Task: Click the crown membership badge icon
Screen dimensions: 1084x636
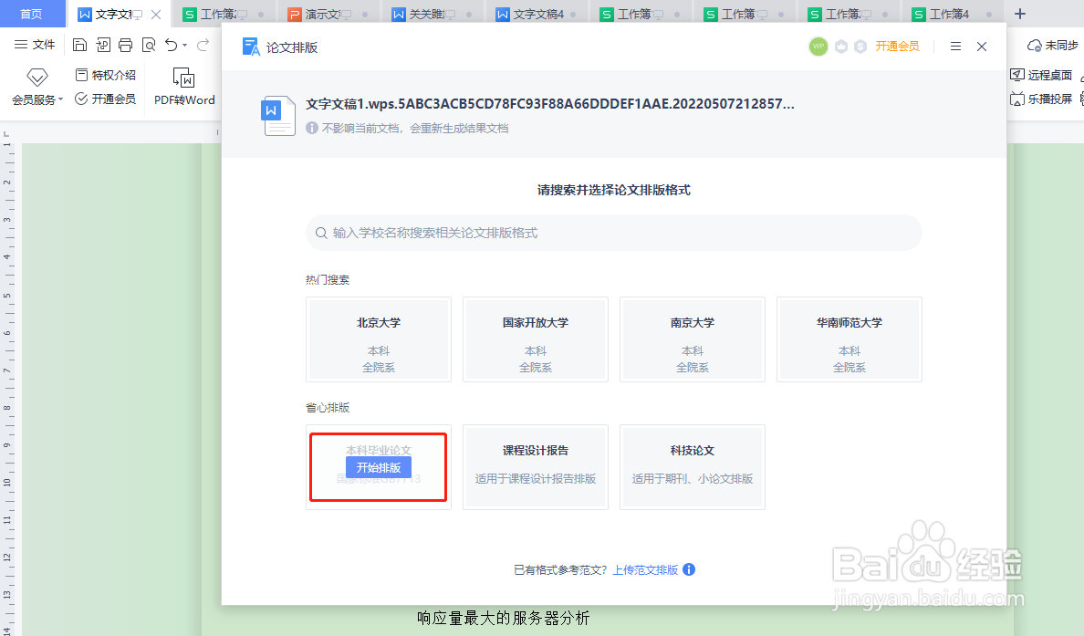Action: pos(841,47)
